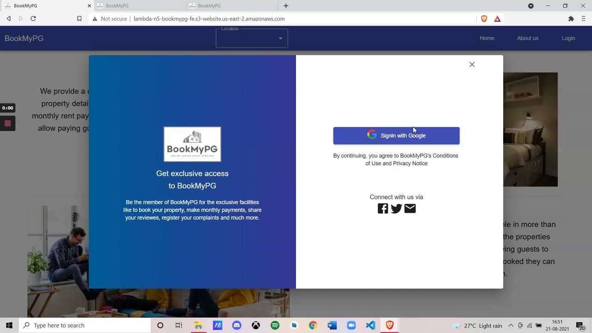Open Brave browser taskbar icon
This screenshot has height=333, width=592.
(x=390, y=325)
